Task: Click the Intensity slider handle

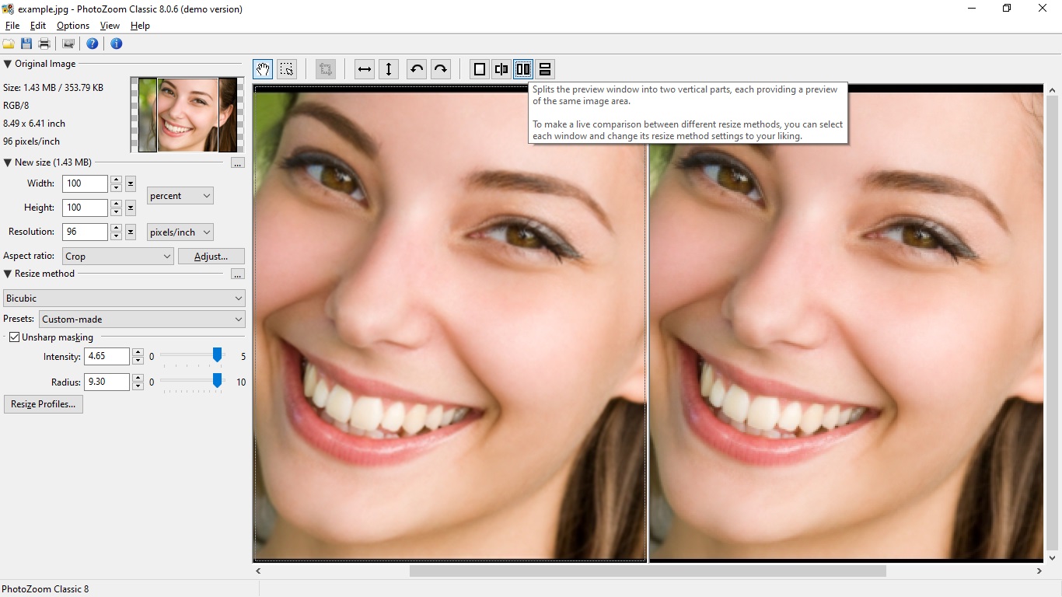Action: click(218, 355)
